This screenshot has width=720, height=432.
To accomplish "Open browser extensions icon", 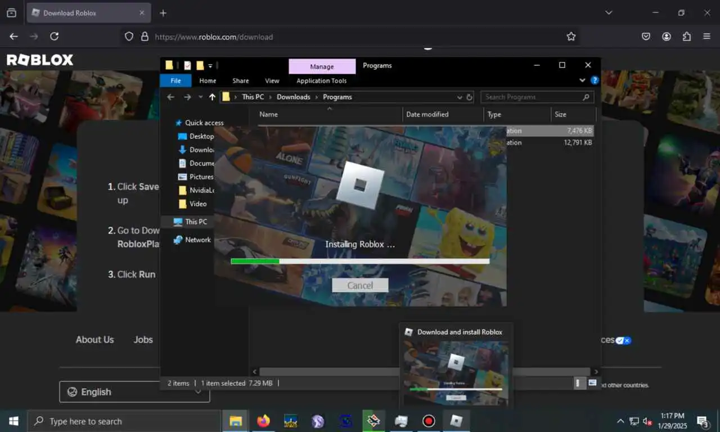I will [686, 37].
